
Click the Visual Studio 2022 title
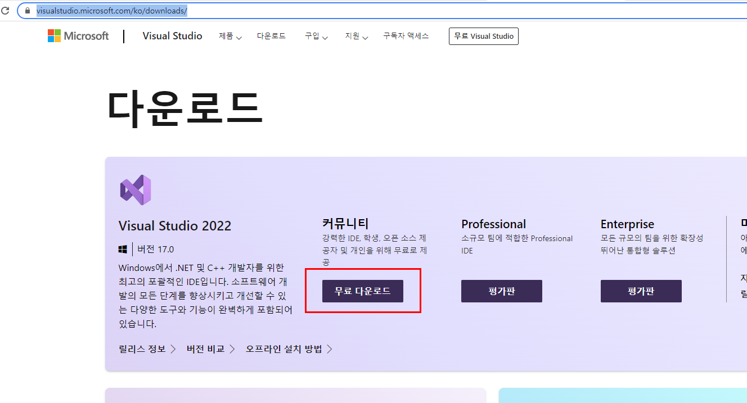(x=175, y=226)
